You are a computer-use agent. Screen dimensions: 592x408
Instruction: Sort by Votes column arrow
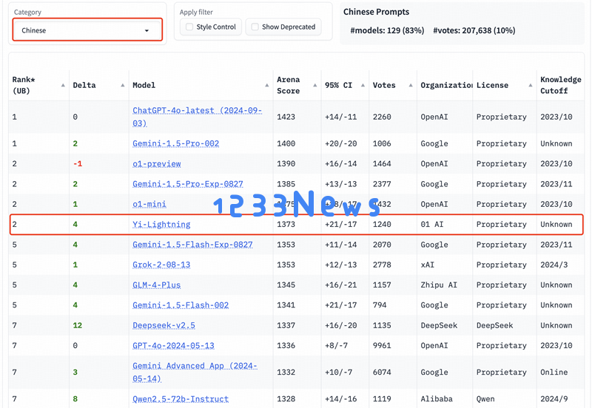click(x=411, y=85)
